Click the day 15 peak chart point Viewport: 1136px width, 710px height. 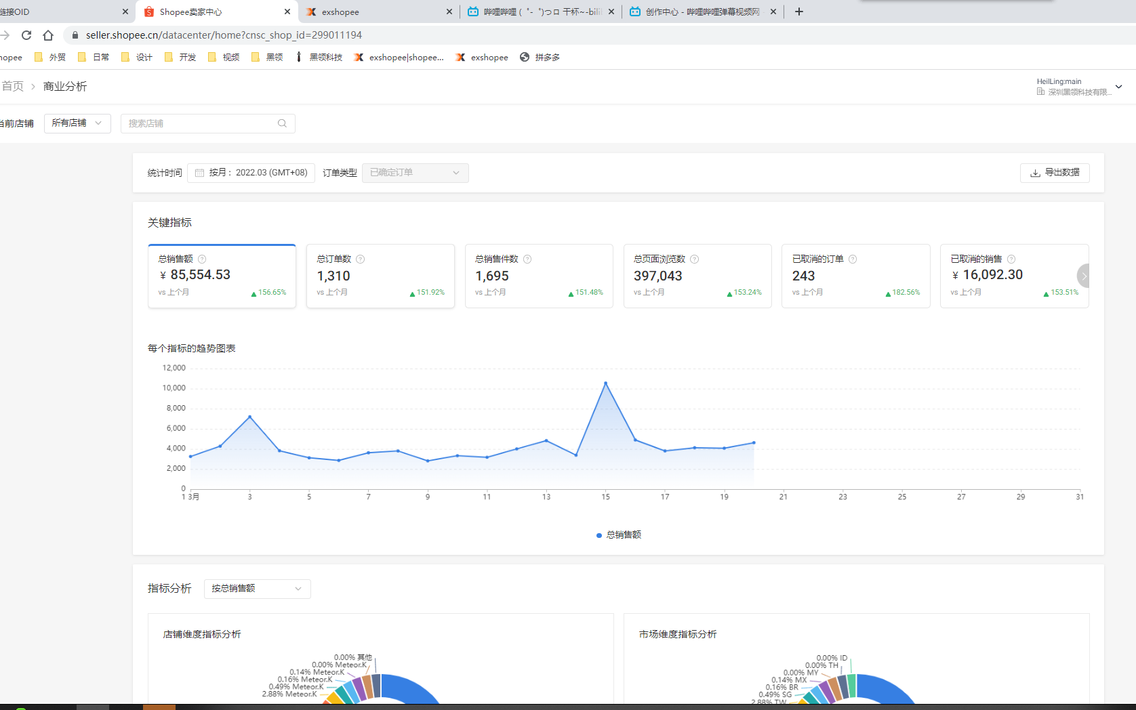click(x=606, y=383)
